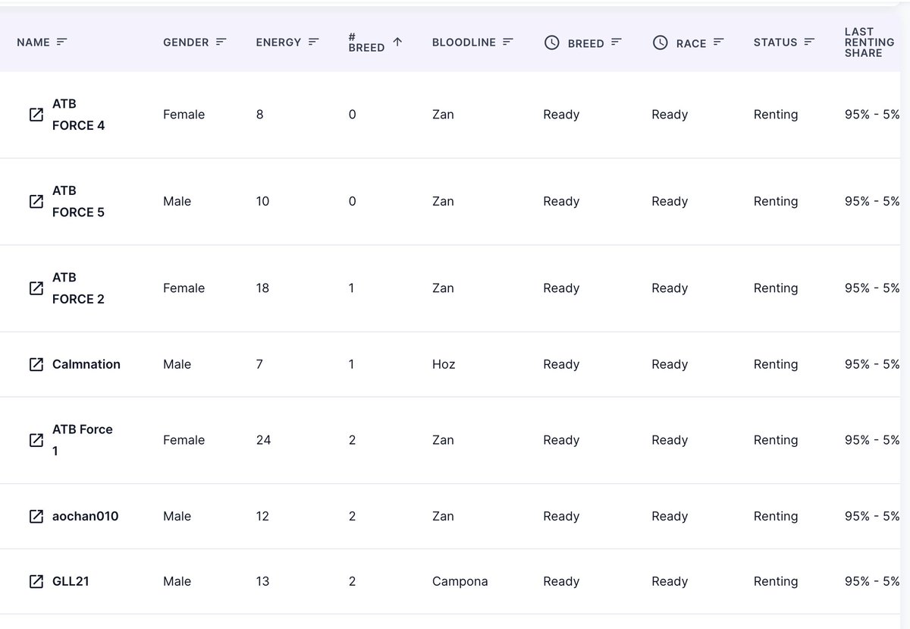
Task: Sort table by ENERGY column header
Action: pyautogui.click(x=278, y=42)
